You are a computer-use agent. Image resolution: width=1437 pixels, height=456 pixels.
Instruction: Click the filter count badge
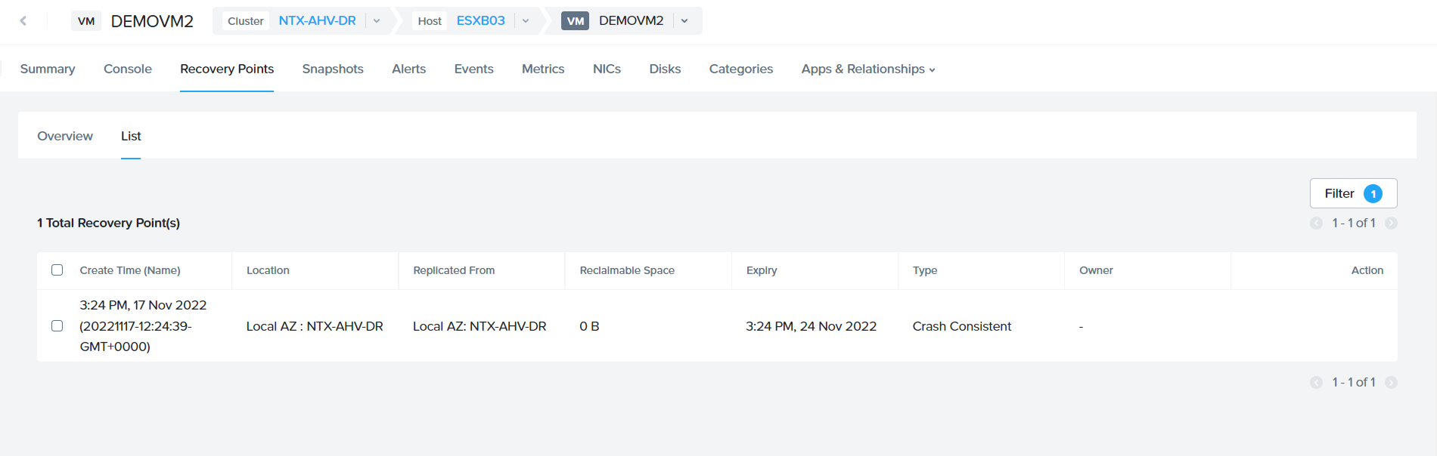pos(1373,194)
